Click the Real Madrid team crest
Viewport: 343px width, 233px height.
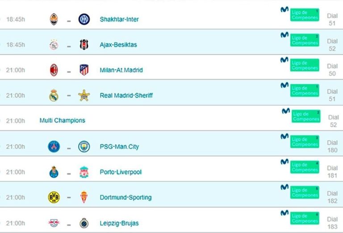point(54,95)
